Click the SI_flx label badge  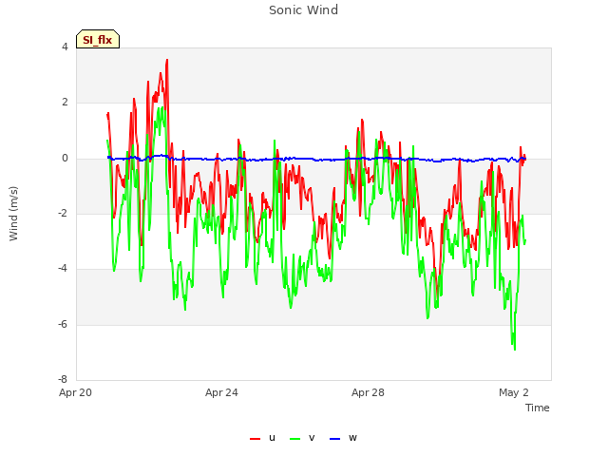pyautogui.click(x=98, y=39)
